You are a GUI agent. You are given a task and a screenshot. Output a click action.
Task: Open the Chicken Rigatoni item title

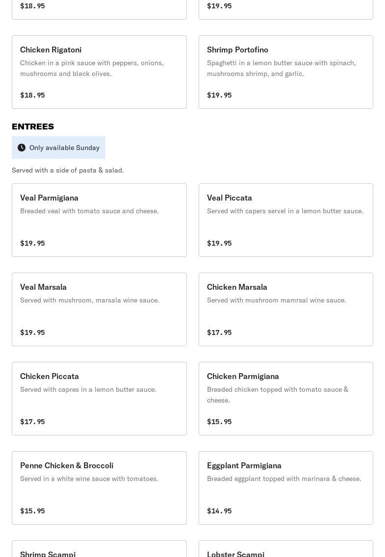(x=51, y=50)
